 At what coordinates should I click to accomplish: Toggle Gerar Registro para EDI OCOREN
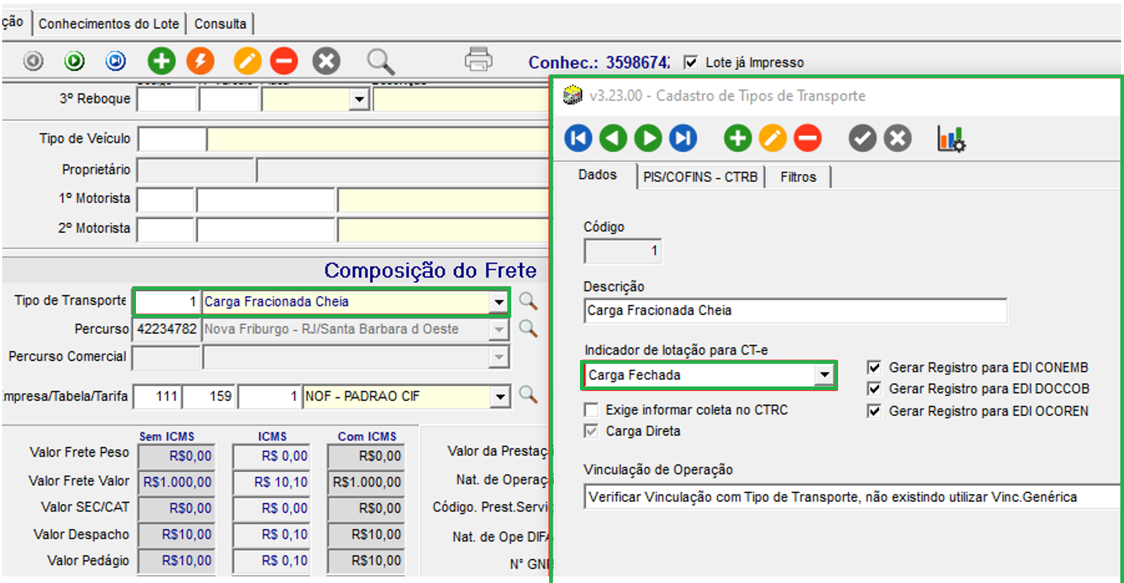click(x=874, y=411)
